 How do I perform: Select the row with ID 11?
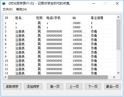(60, 65)
